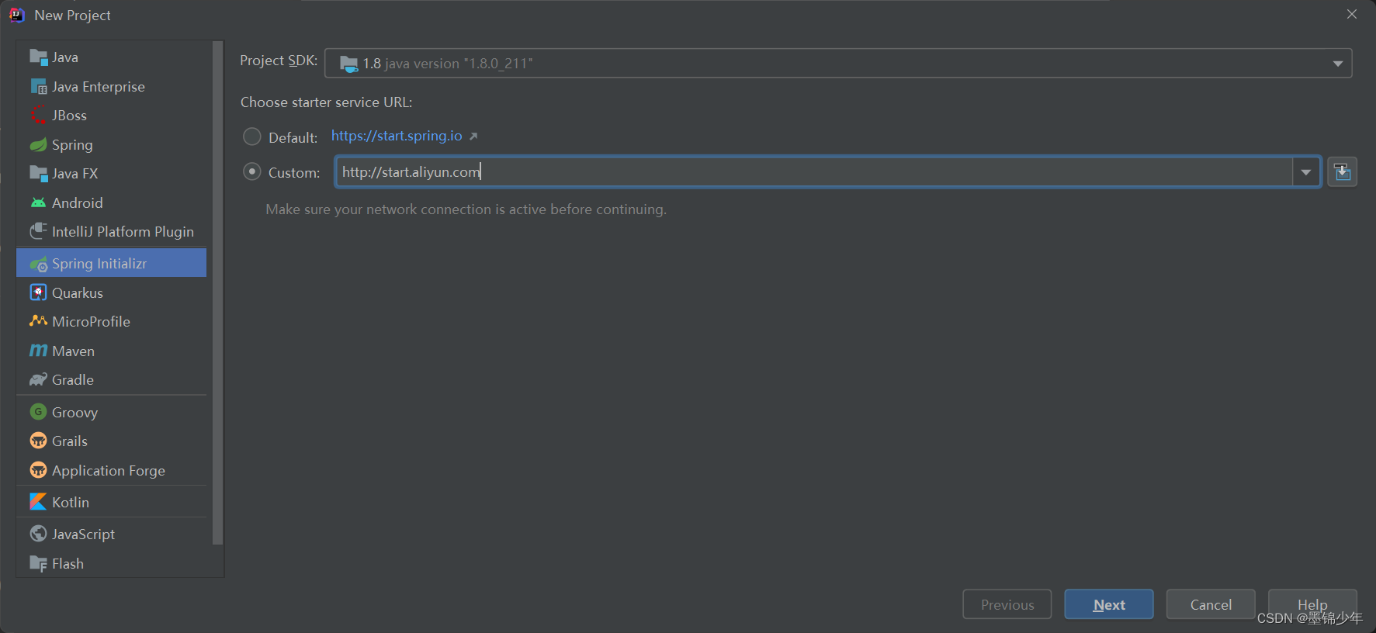This screenshot has width=1376, height=633.
Task: Click the MicroProfile icon
Action: click(38, 321)
